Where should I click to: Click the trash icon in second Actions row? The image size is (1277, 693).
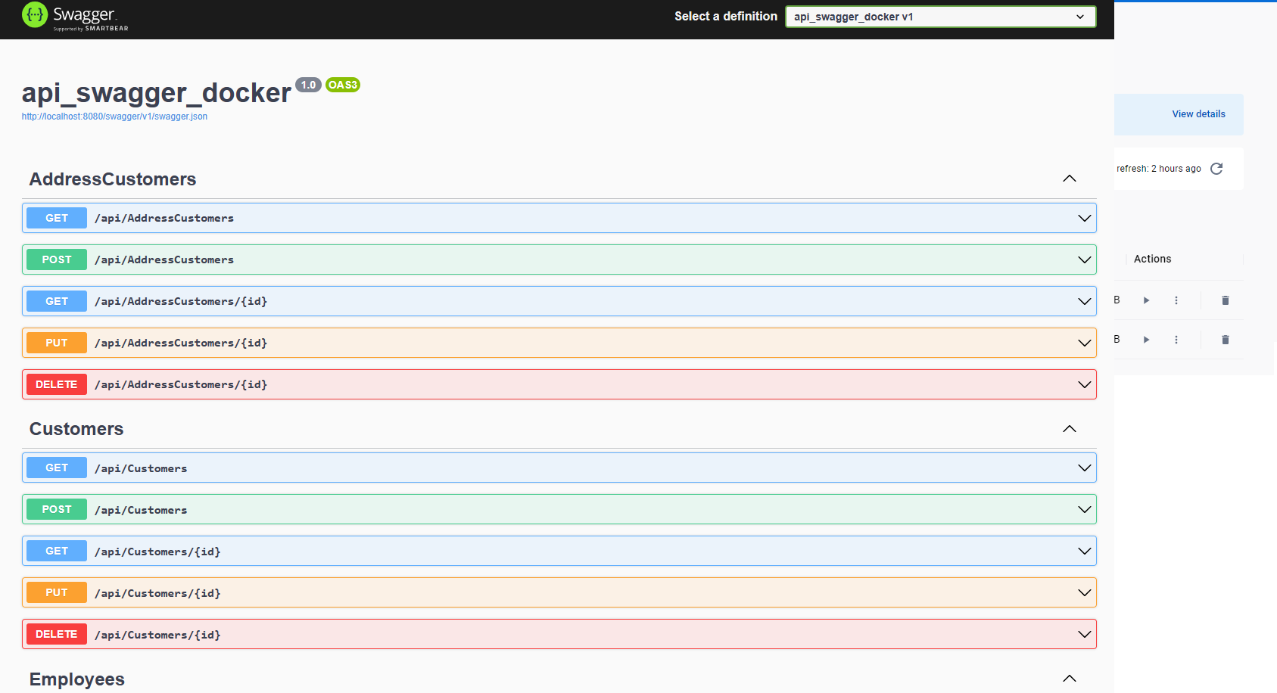[1225, 340]
